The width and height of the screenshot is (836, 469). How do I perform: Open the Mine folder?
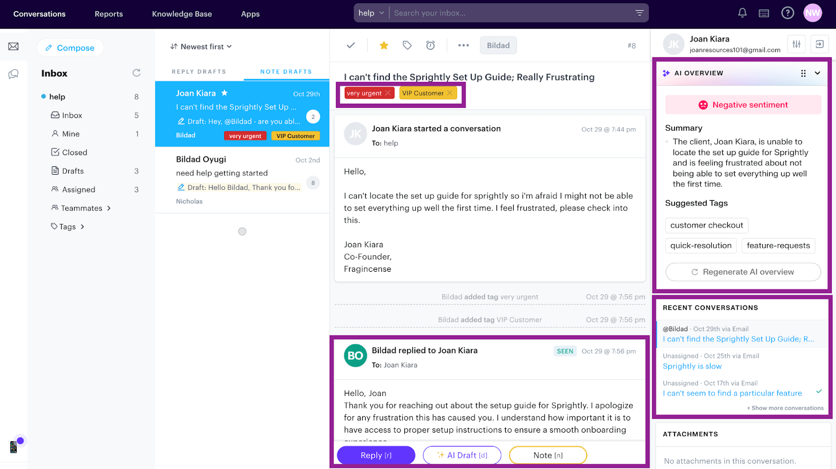point(71,134)
